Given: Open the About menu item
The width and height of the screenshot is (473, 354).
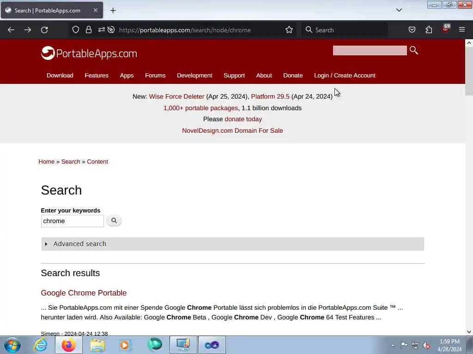Looking at the screenshot, I should click(x=264, y=76).
